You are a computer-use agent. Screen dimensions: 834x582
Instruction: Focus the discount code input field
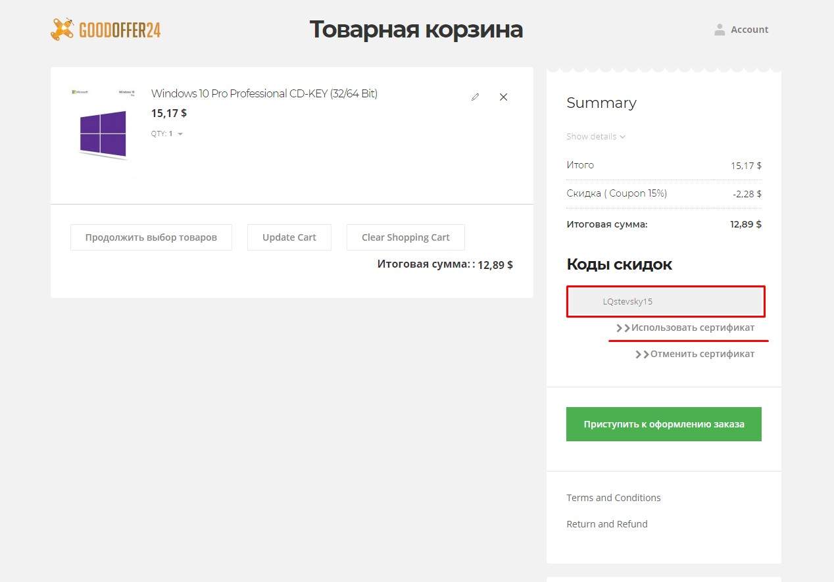(x=665, y=302)
